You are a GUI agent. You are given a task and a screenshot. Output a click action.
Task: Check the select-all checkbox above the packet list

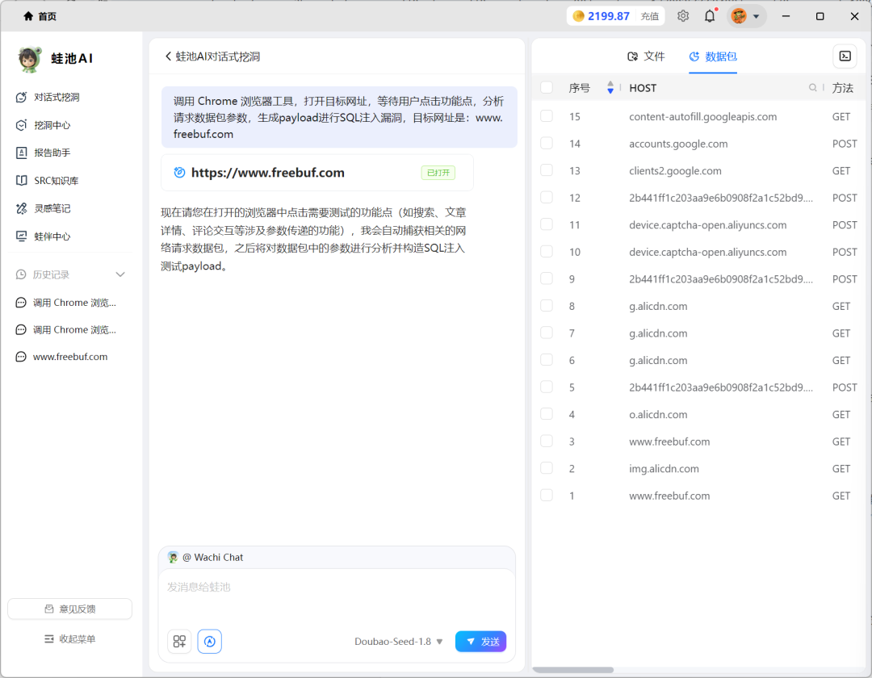pos(547,87)
